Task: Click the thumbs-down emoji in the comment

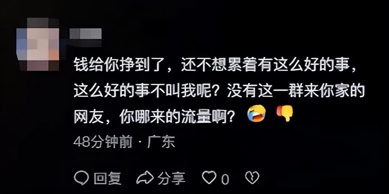Action: (285, 114)
